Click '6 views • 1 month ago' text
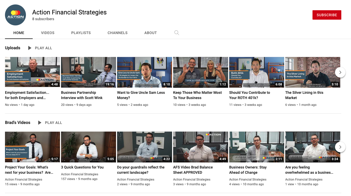This screenshot has width=351, height=196. (301, 105)
